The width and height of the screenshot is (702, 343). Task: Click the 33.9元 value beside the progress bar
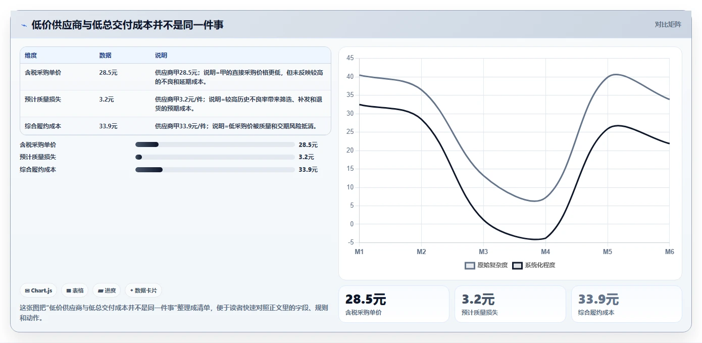tap(308, 170)
